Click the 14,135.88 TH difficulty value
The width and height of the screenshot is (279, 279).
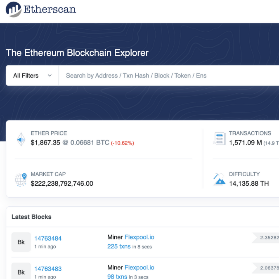pos(249,184)
